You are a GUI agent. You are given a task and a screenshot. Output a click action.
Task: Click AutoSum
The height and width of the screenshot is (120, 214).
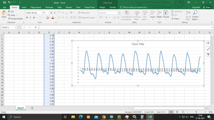(x=177, y=12)
